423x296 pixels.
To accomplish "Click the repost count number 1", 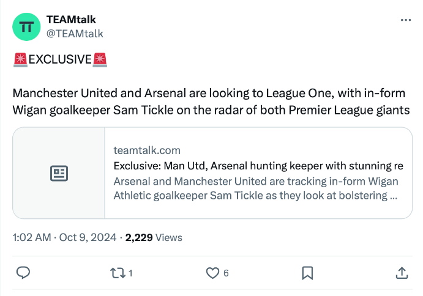I will coord(130,273).
